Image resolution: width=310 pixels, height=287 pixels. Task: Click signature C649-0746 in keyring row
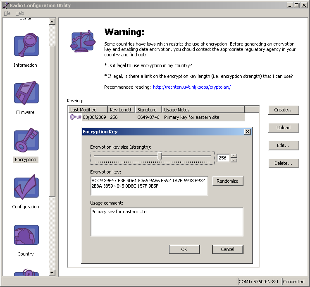coord(148,117)
